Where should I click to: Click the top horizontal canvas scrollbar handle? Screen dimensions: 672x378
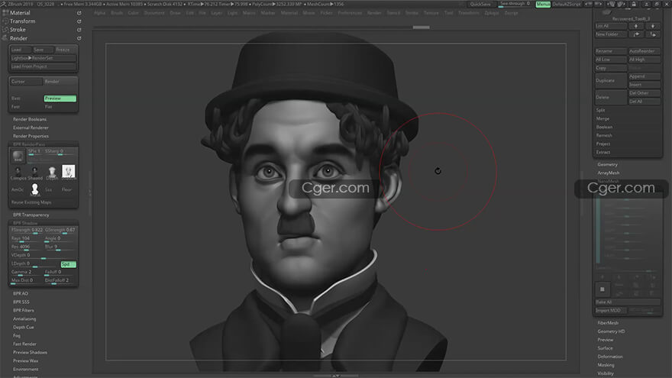[421, 27]
